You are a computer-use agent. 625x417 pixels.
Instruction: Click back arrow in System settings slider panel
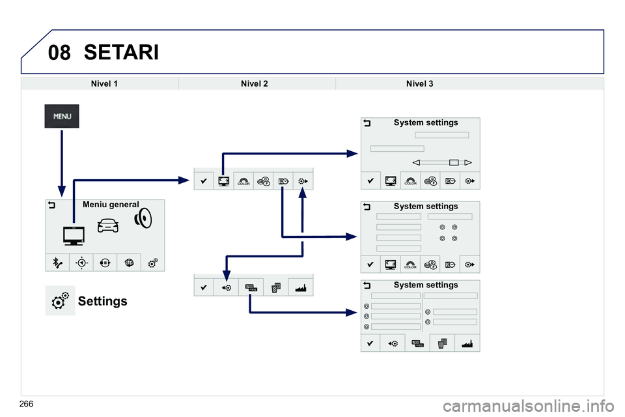coord(367,123)
